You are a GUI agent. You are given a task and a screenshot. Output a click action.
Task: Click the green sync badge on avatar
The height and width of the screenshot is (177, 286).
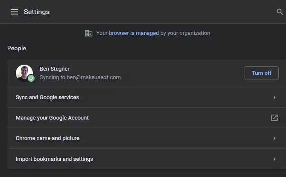click(31, 78)
